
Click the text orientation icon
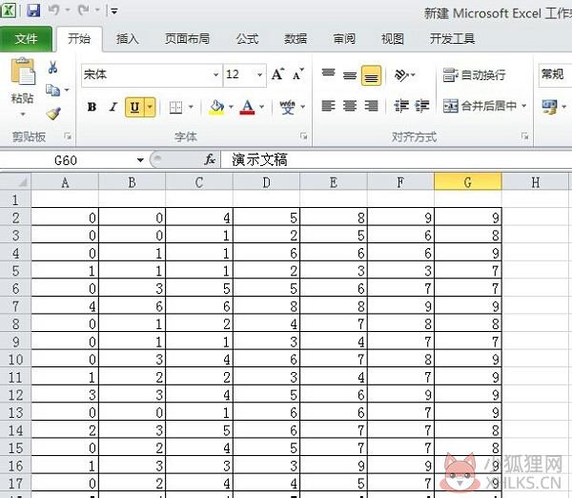point(401,75)
